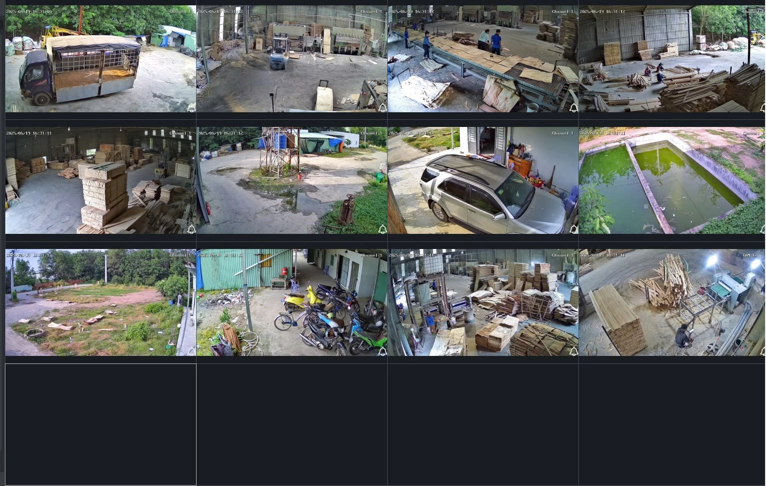Click the alarm bell on the truck feed
This screenshot has width=766, height=486.
click(x=191, y=108)
